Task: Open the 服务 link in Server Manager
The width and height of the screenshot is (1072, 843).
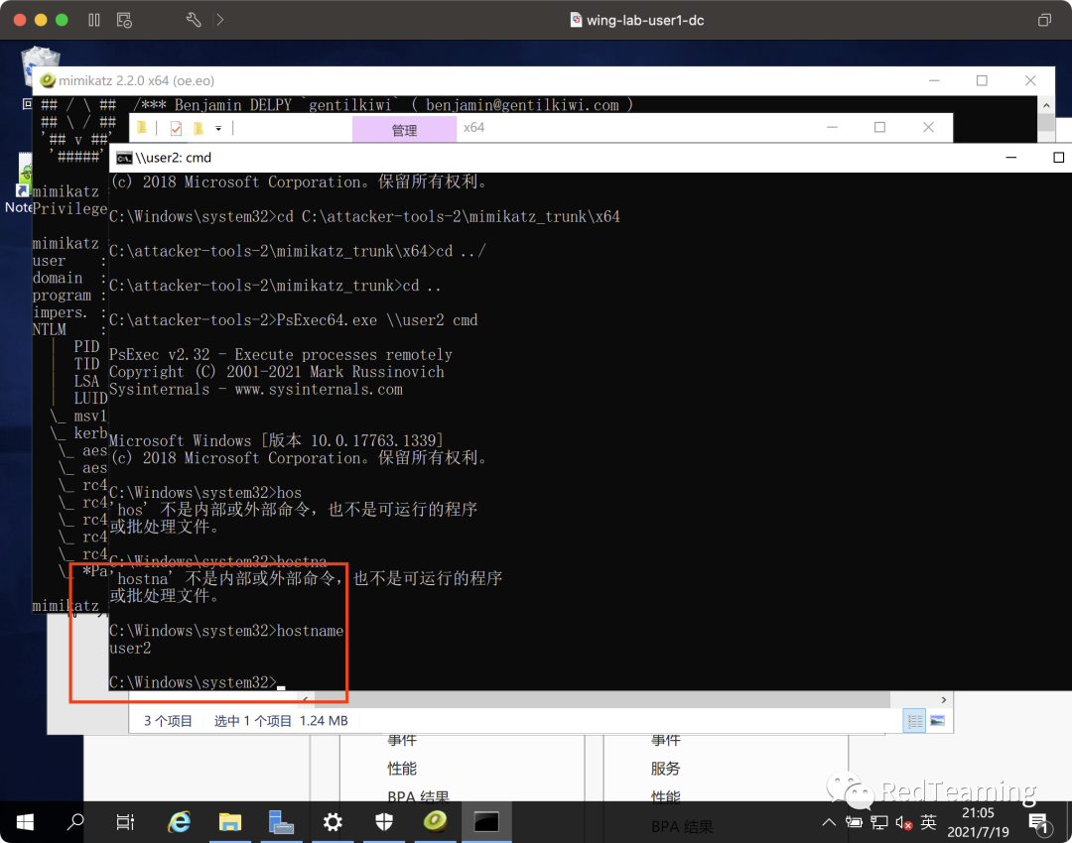Action: click(x=665, y=769)
